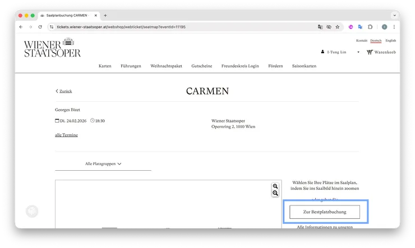Open the blue translate extension icon
The image size is (415, 248).
[x=360, y=27]
